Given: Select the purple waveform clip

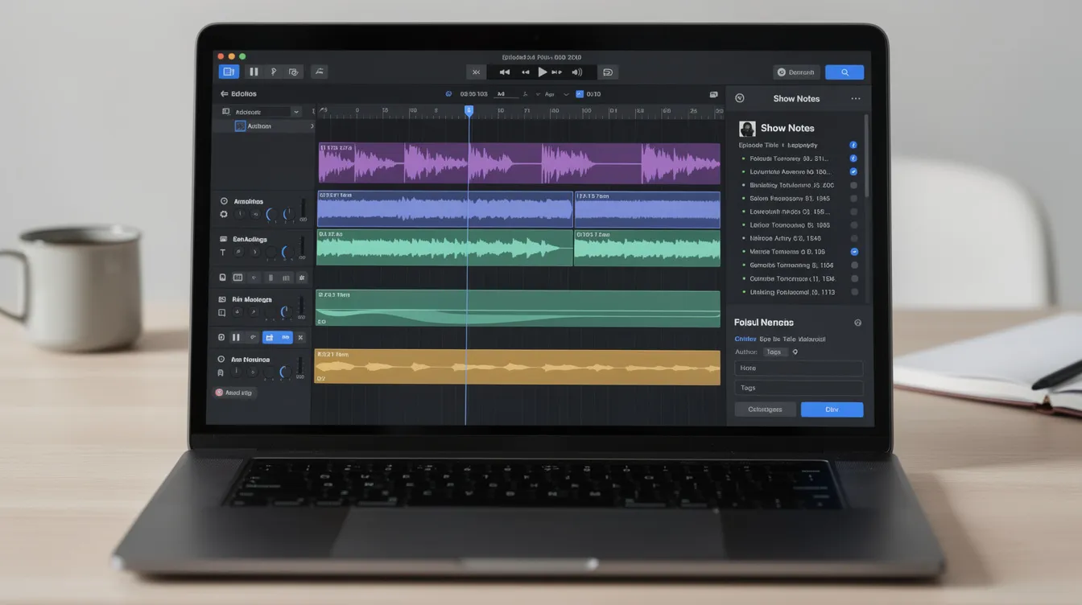Looking at the screenshot, I should click(519, 163).
